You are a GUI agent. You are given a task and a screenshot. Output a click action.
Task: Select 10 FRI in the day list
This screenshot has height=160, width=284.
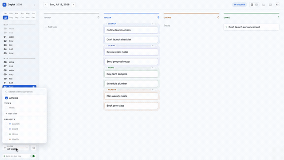[x=19, y=79]
